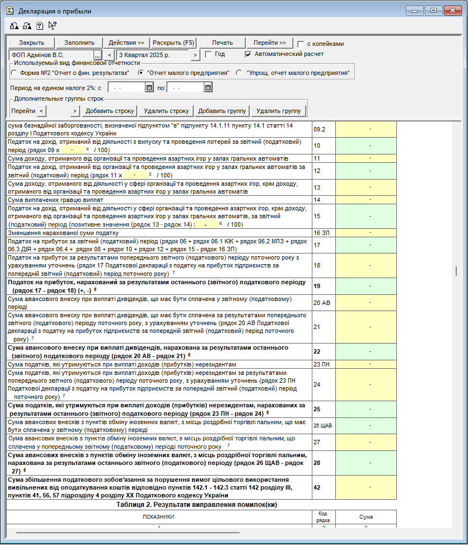Click the undo arrow icon in the toolbar
Viewport: 468px width, 545px height.
click(x=15, y=26)
